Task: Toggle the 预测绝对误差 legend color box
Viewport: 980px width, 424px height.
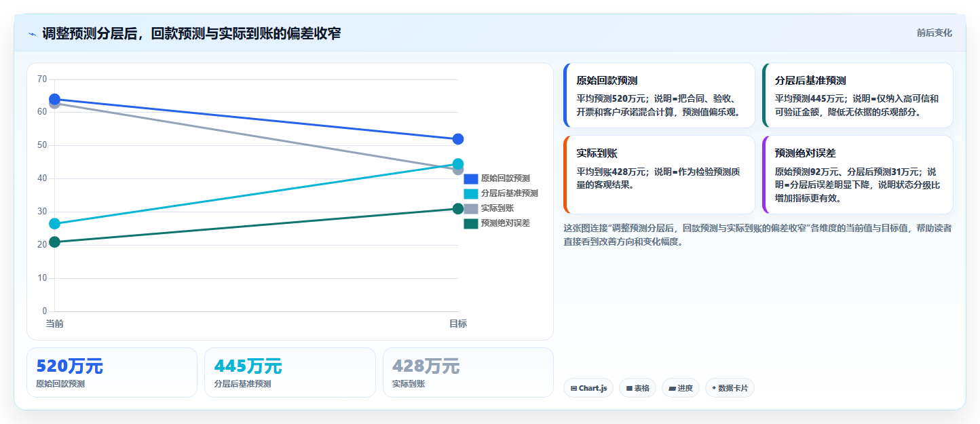Action: (471, 224)
